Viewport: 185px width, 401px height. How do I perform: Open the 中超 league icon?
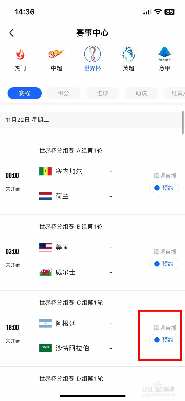pyautogui.click(x=56, y=54)
